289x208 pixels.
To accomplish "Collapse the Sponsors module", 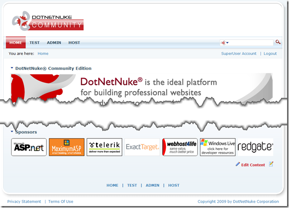I will (12, 132).
